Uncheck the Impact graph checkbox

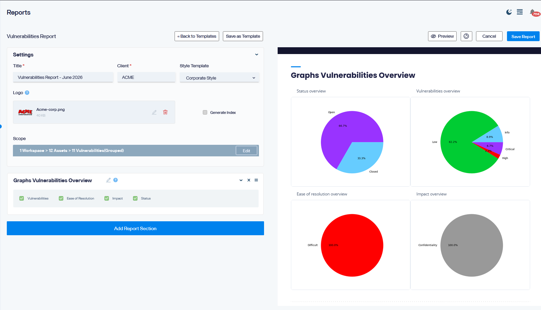(106, 199)
